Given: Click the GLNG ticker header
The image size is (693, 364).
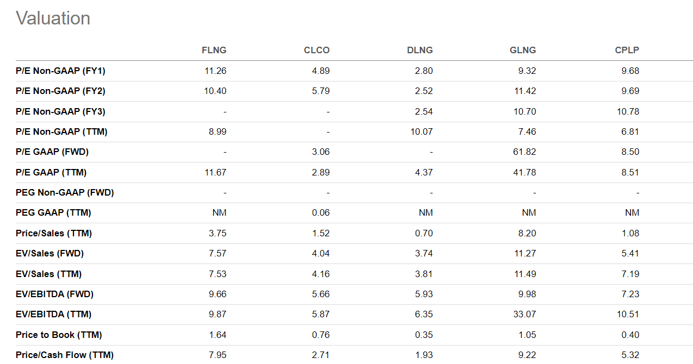Looking at the screenshot, I should (522, 50).
